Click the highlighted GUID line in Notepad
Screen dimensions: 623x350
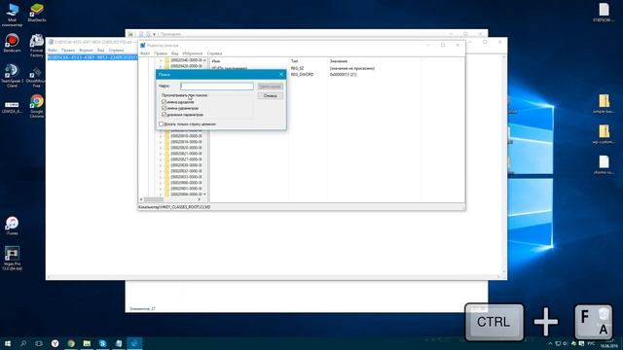pos(92,57)
